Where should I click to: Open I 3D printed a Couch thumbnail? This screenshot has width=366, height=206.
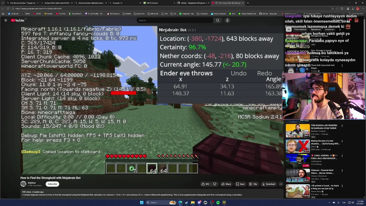click(297, 191)
